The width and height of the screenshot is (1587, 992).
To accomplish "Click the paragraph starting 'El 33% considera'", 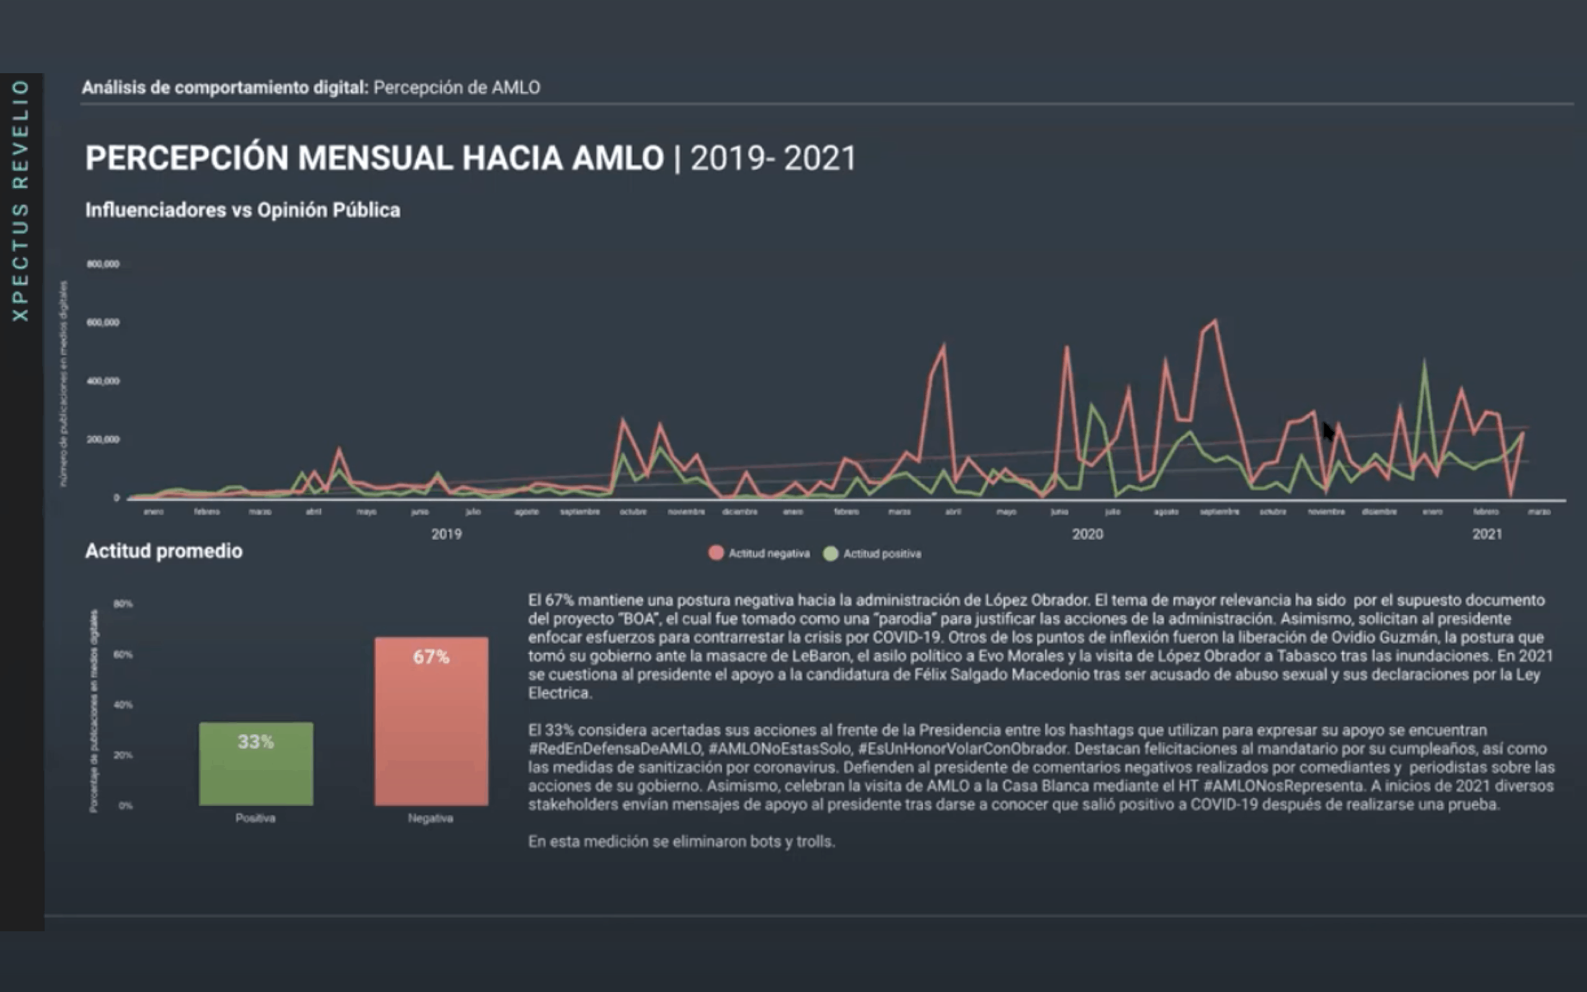I will click(x=1041, y=767).
